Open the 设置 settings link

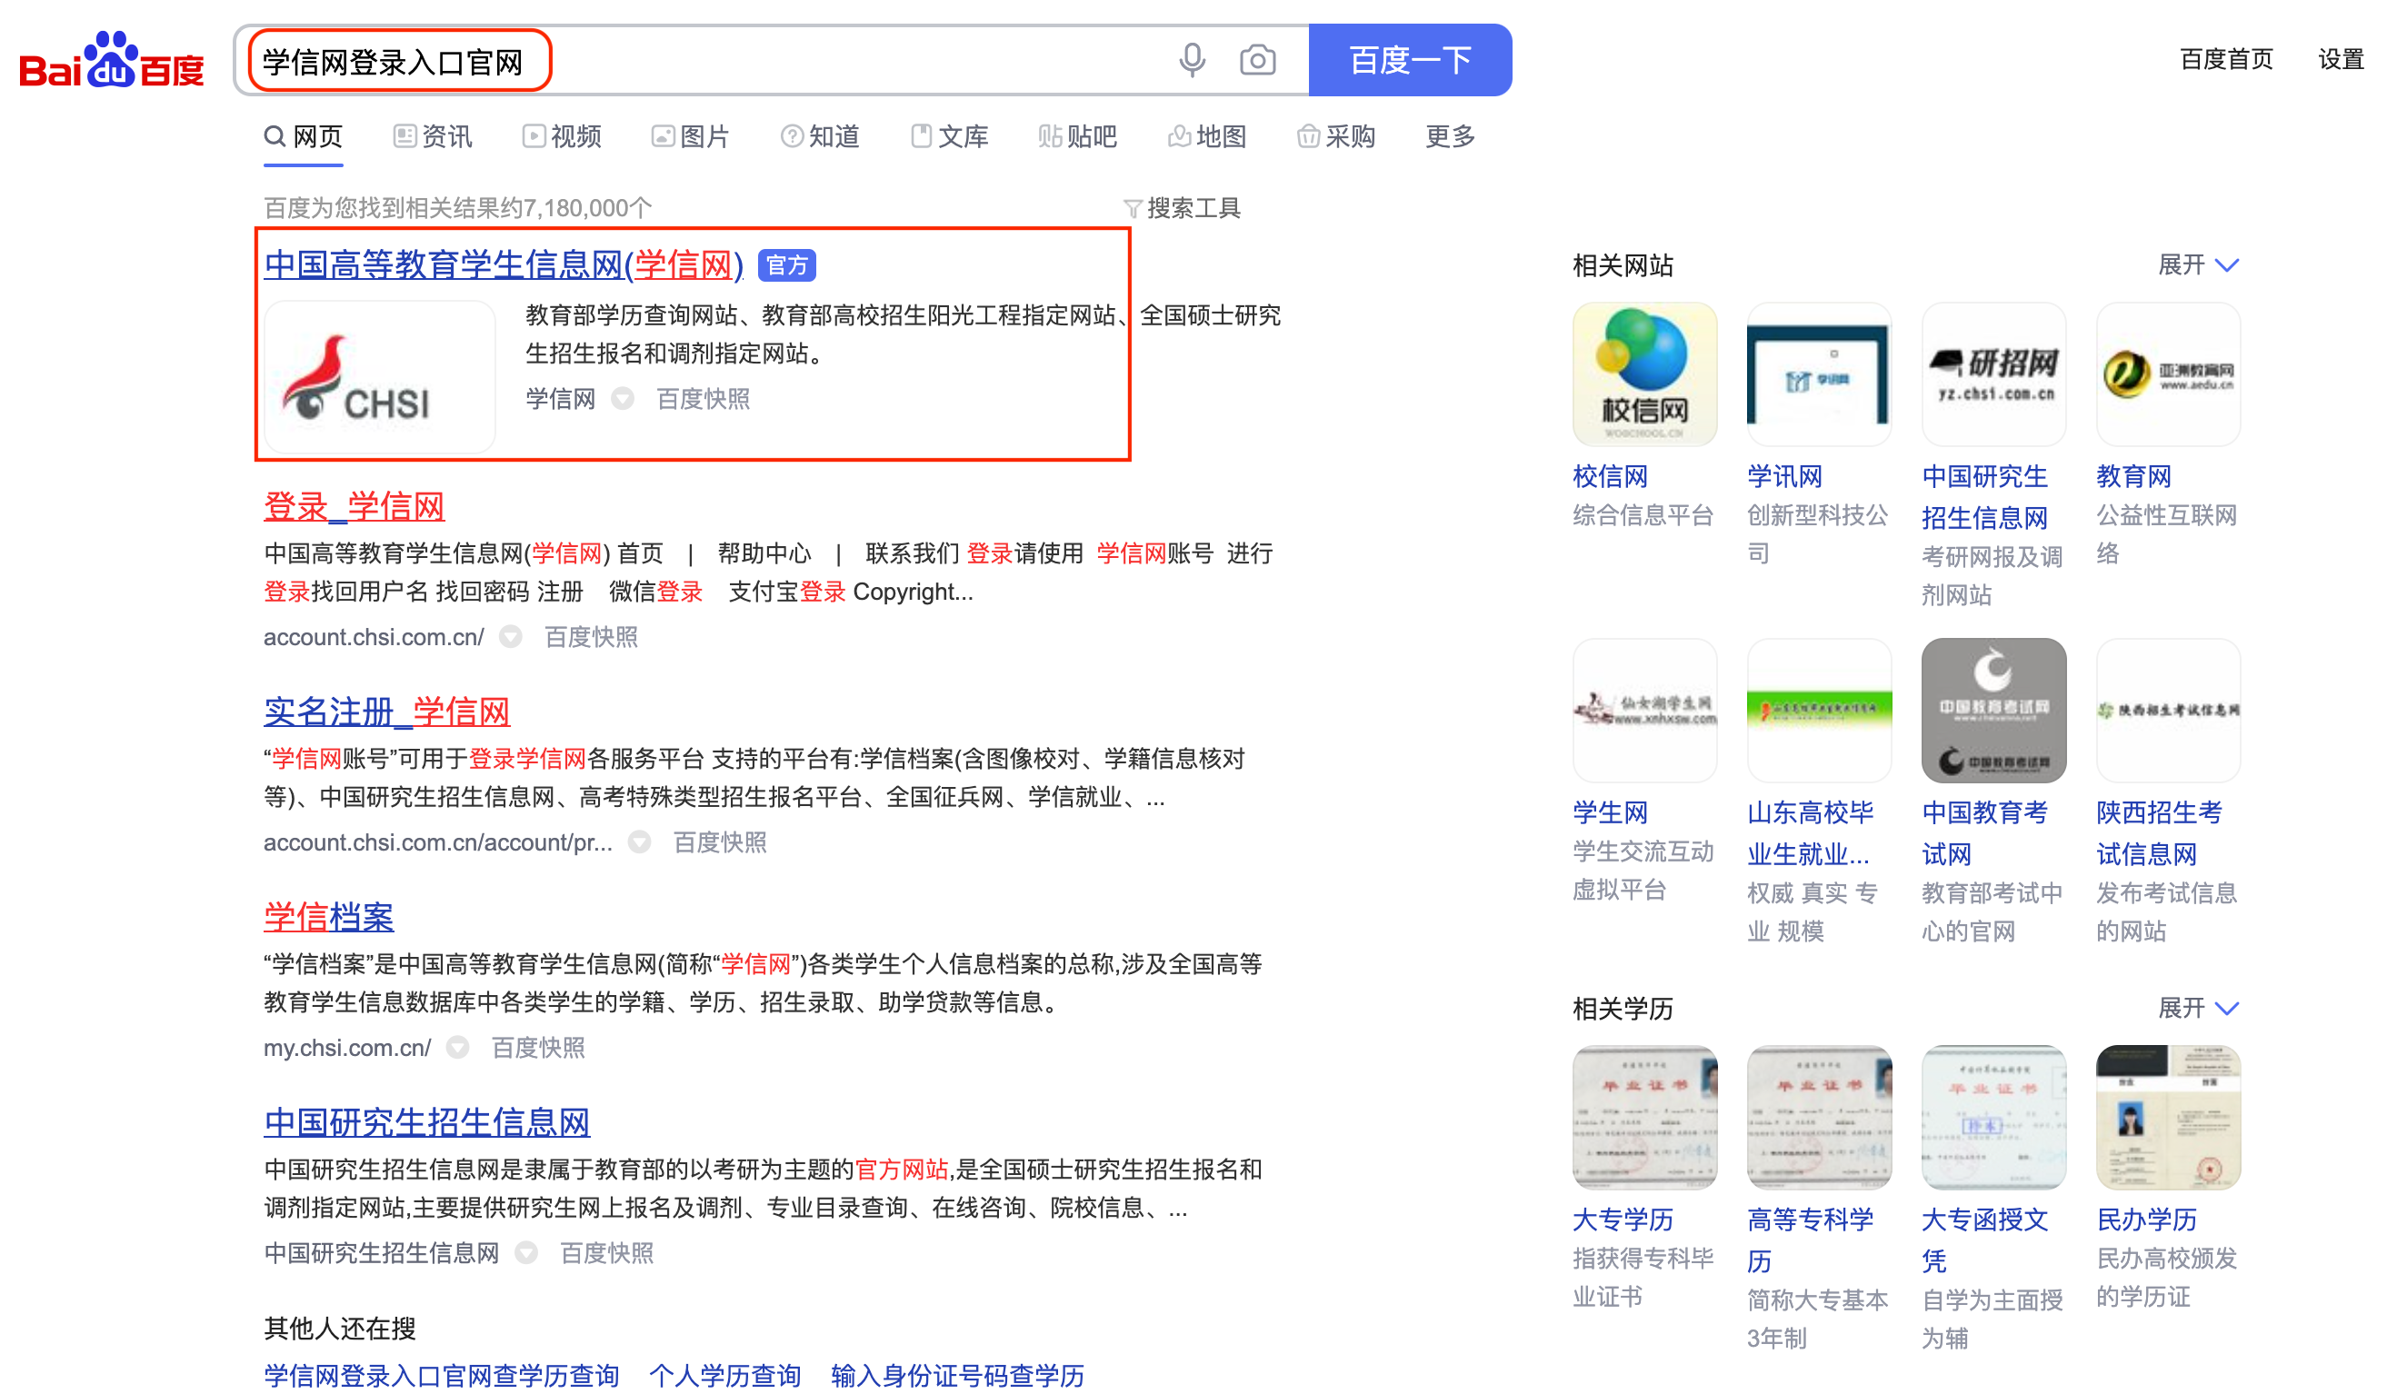(x=2340, y=59)
